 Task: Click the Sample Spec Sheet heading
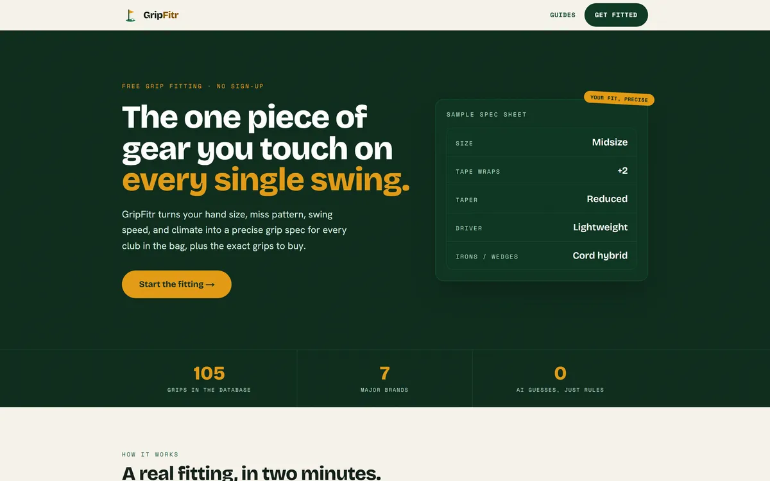click(x=486, y=114)
